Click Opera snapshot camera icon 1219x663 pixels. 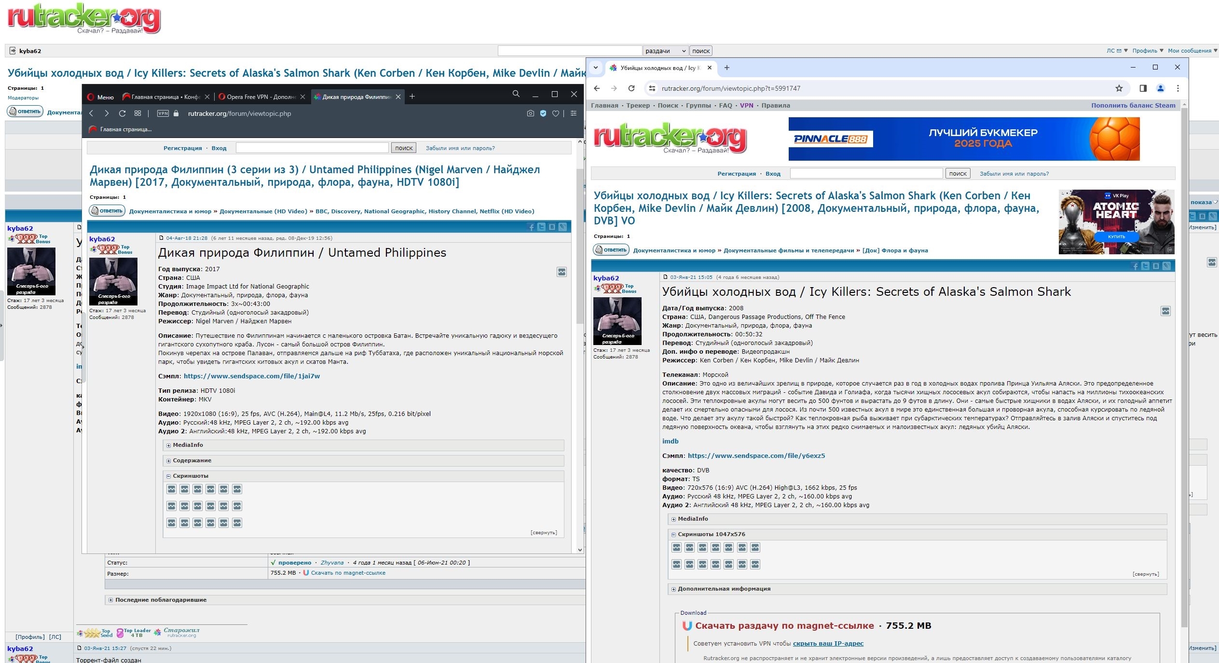(530, 113)
